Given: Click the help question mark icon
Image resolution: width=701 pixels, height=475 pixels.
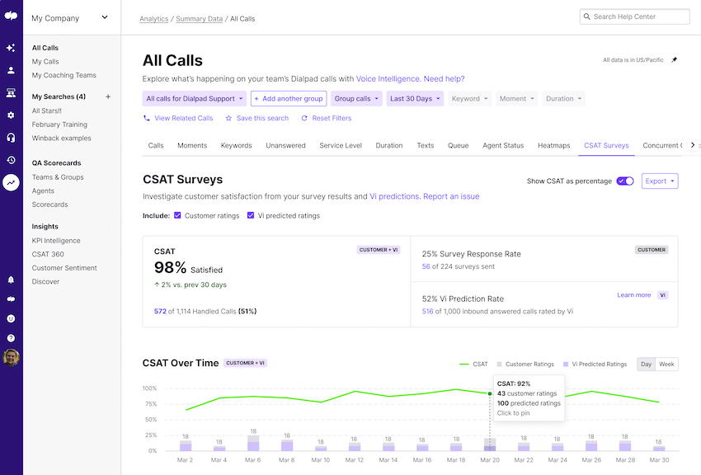Looking at the screenshot, I should pyautogui.click(x=12, y=337).
